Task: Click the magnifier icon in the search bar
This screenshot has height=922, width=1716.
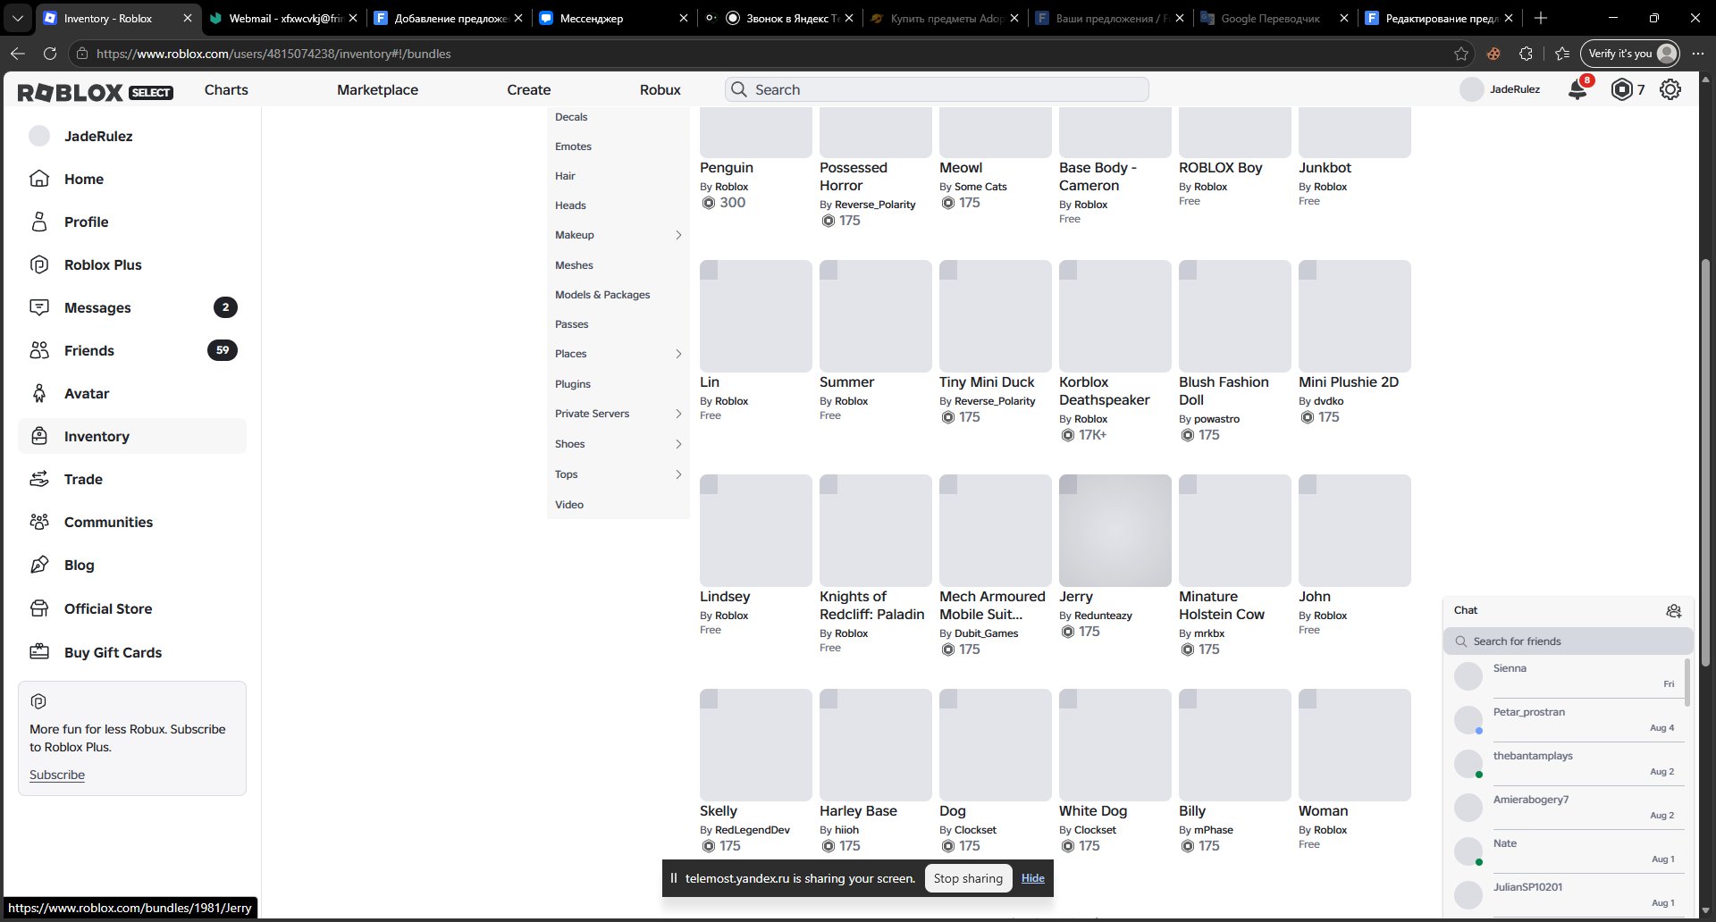Action: click(739, 89)
